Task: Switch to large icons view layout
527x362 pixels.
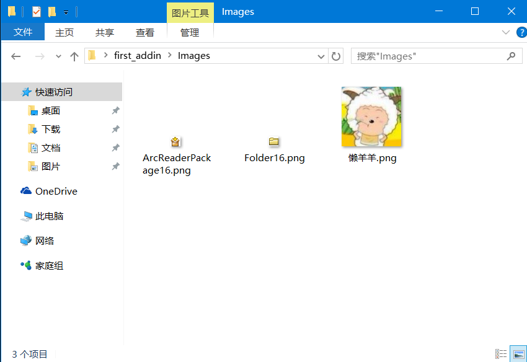Action: (518, 354)
